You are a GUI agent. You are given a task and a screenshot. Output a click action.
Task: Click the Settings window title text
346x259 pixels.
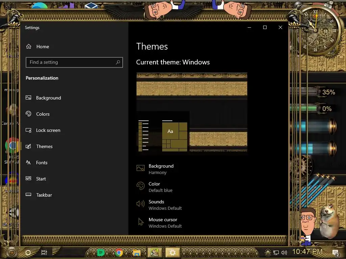pyautogui.click(x=32, y=28)
